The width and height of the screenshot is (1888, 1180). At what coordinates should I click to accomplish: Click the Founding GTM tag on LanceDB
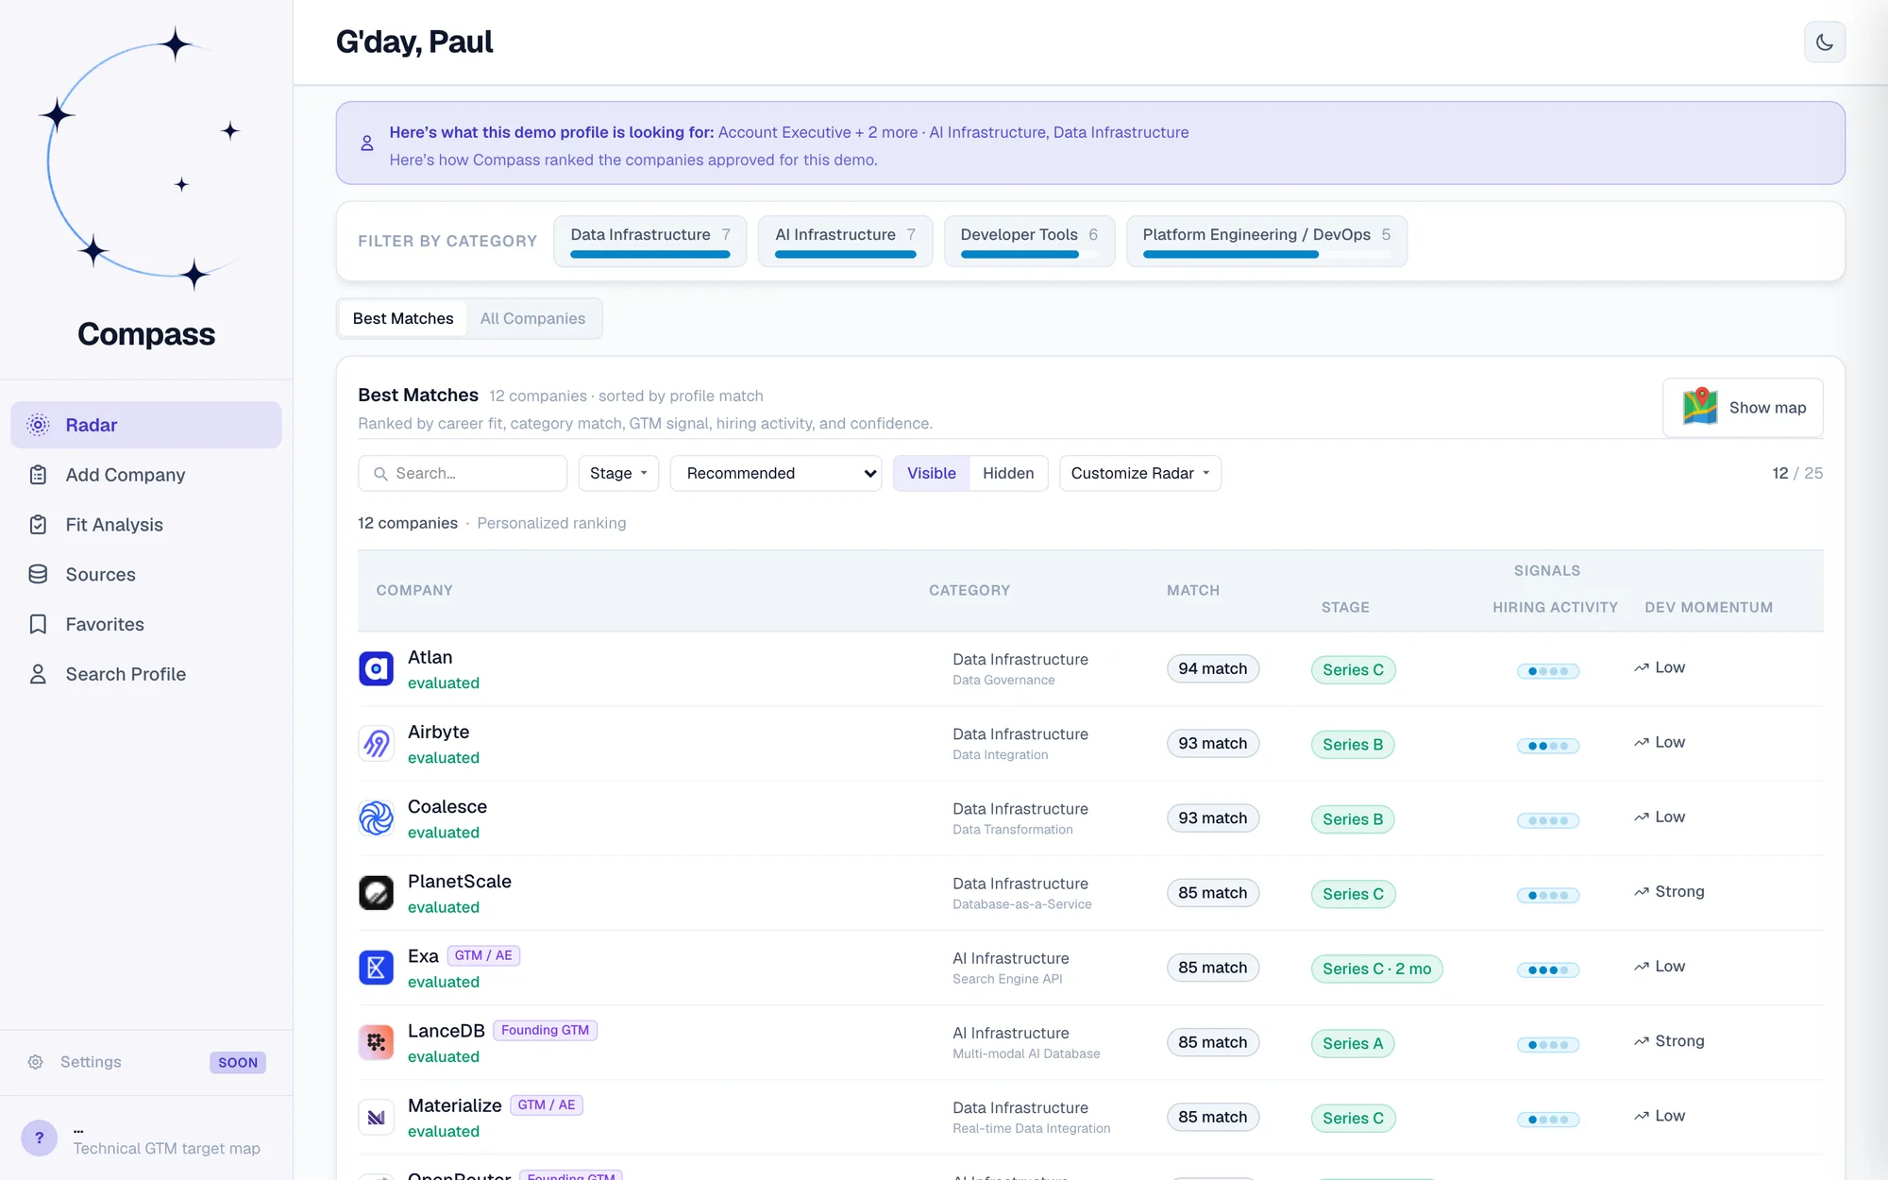(545, 1030)
